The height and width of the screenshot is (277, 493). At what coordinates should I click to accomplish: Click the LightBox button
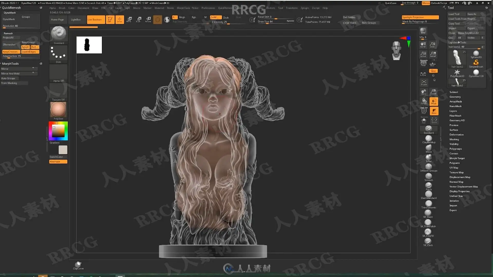click(76, 19)
